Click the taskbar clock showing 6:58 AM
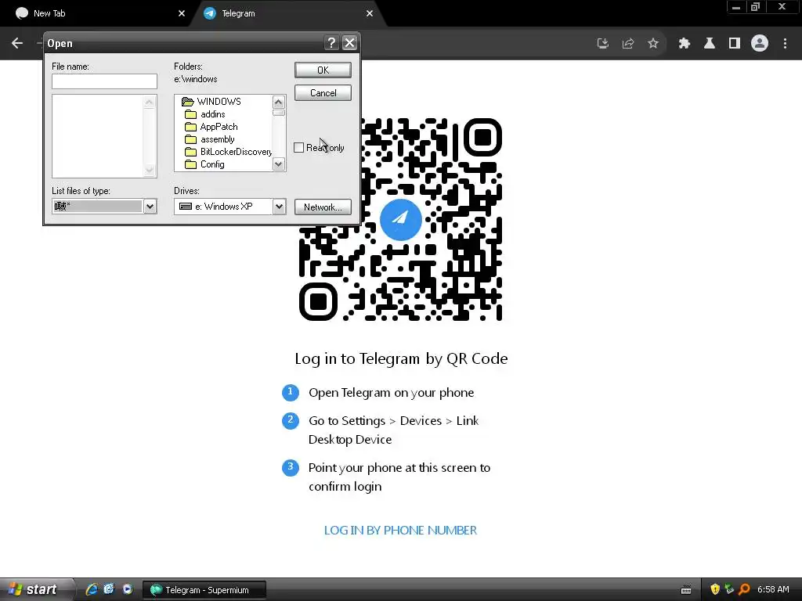The height and width of the screenshot is (601, 802). click(x=773, y=589)
